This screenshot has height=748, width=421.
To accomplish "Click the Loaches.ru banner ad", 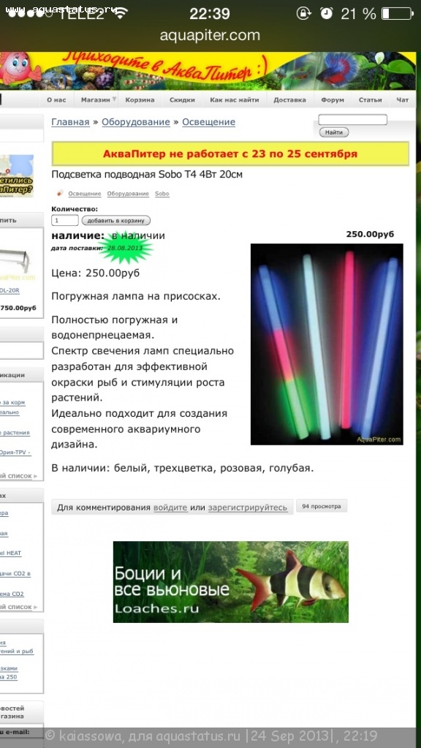I will 231,582.
